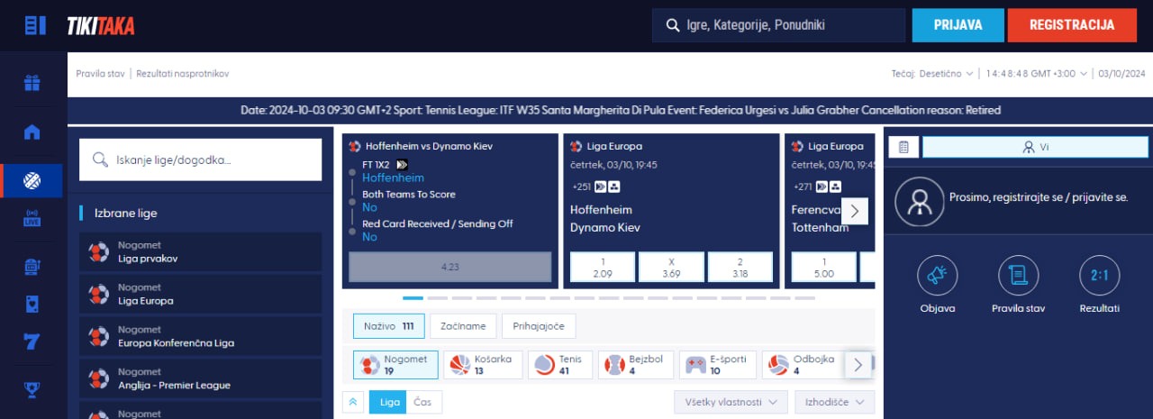Open the Všetky vlastnosti dropdown
This screenshot has height=419, width=1153.
coord(731,402)
